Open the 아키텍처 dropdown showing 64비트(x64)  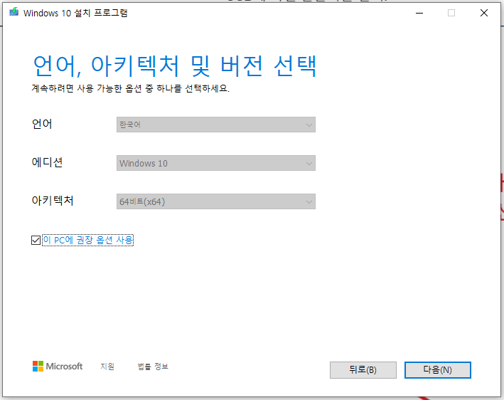click(215, 201)
